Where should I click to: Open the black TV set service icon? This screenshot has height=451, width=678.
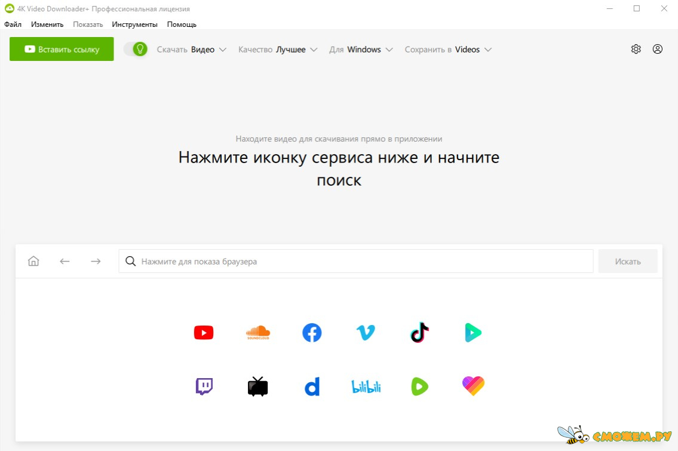tap(257, 386)
